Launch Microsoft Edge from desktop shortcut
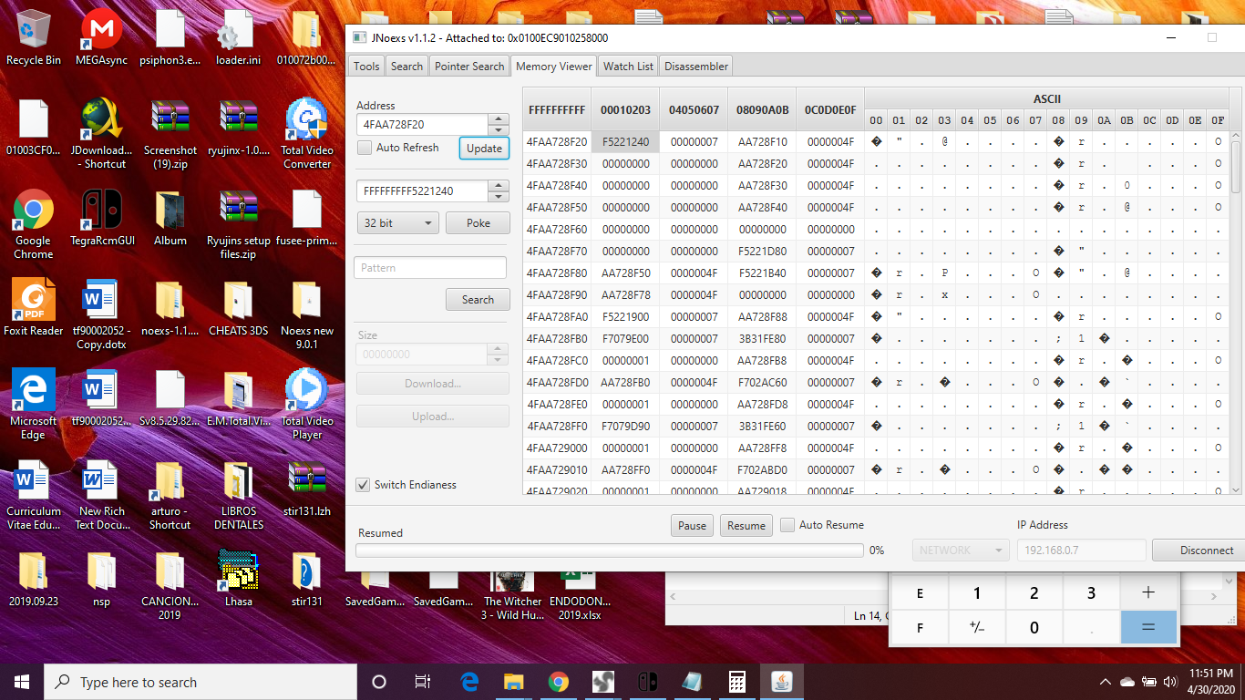Screen dimensions: 1245x700 point(34,405)
